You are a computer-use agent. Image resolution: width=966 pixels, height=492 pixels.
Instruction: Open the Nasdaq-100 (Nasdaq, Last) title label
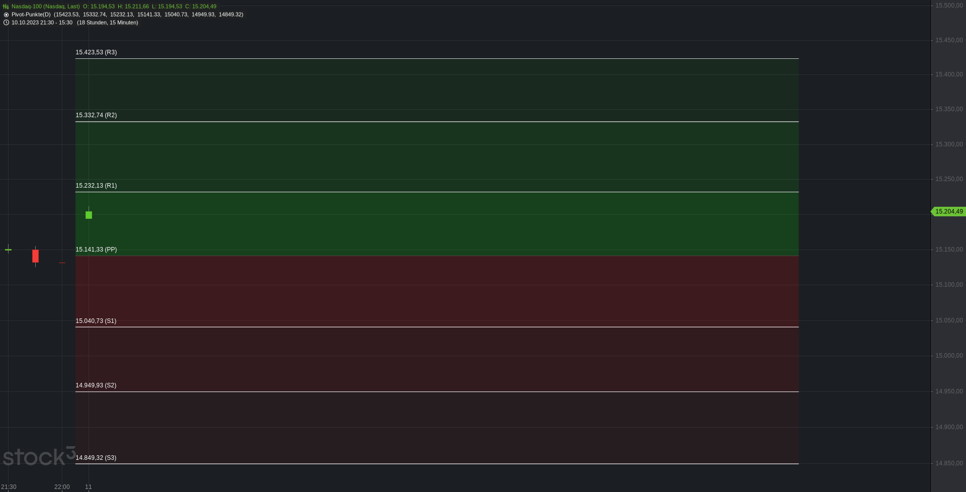tap(45, 7)
